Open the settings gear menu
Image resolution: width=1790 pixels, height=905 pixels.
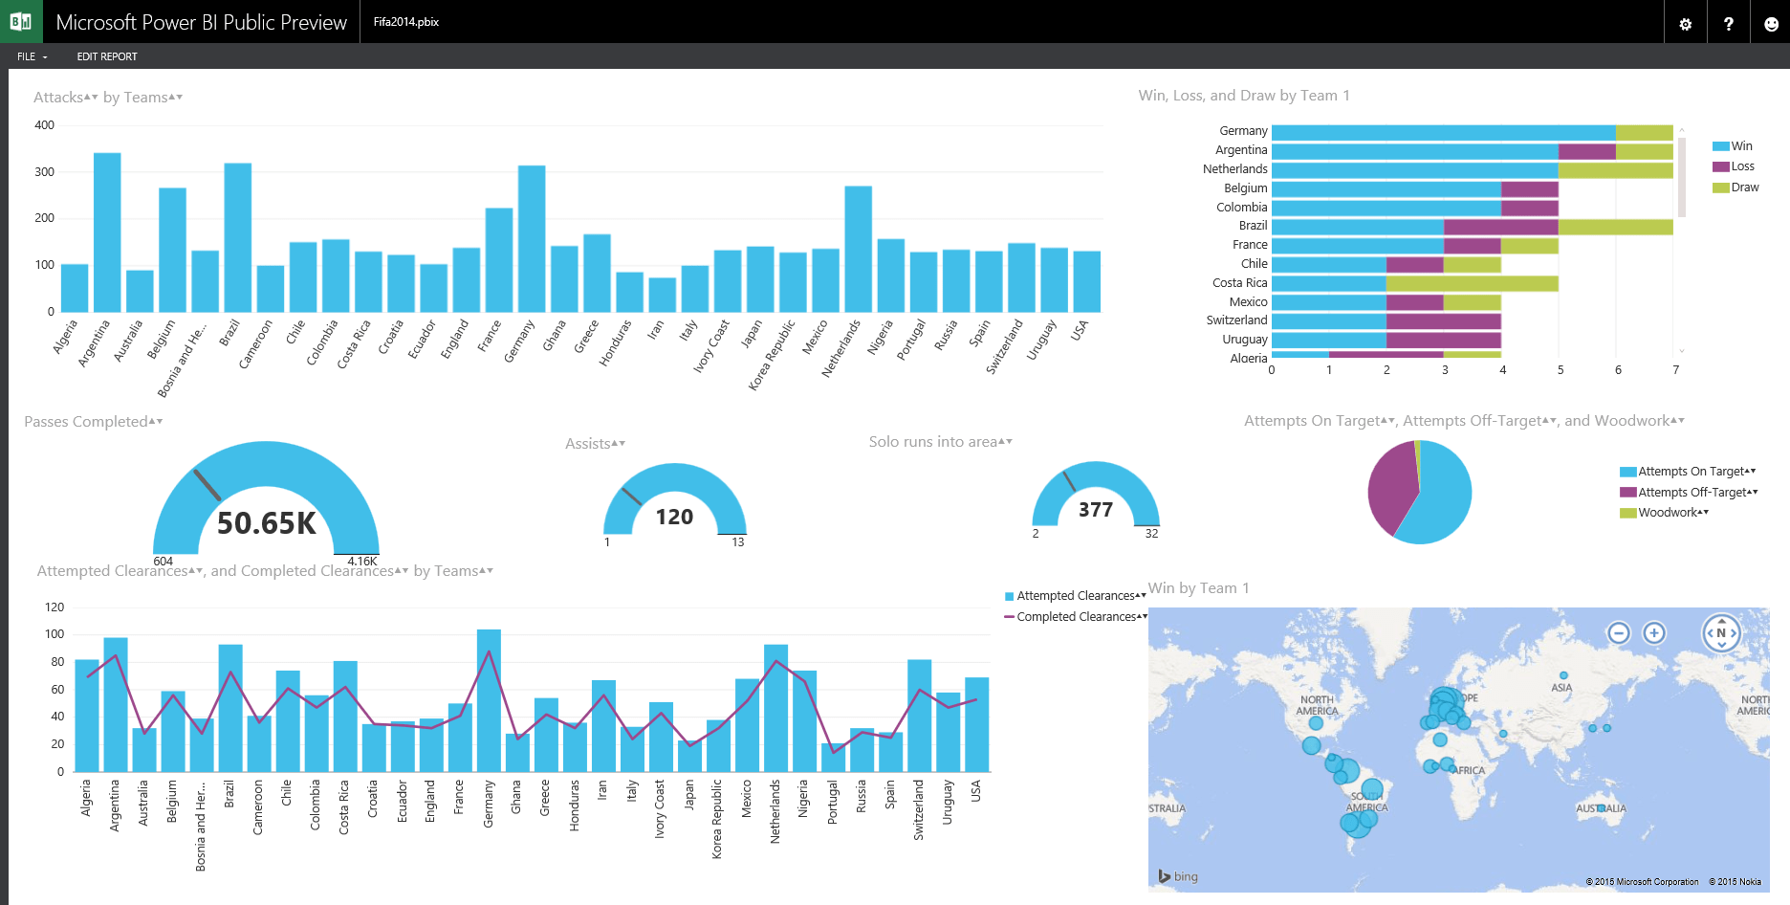point(1686,24)
